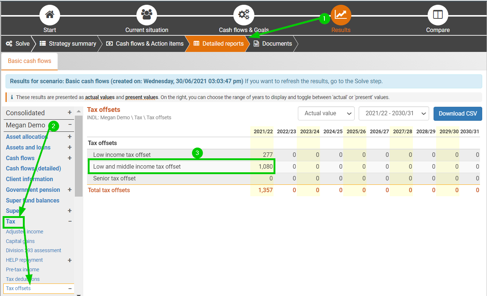Screen dimensions: 487x296
Task: Go to the Solve step
Action: coord(18,43)
